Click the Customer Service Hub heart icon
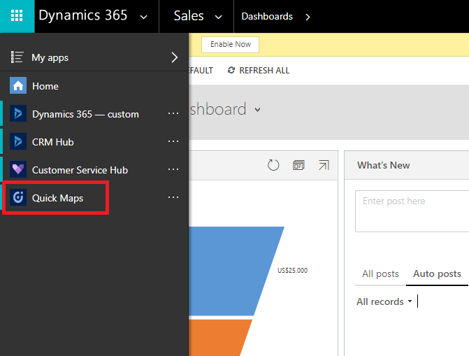The height and width of the screenshot is (356, 469). point(18,169)
